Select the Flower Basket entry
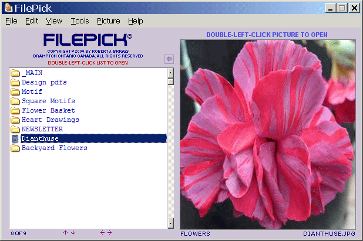The image size is (363, 241). pyautogui.click(x=48, y=110)
